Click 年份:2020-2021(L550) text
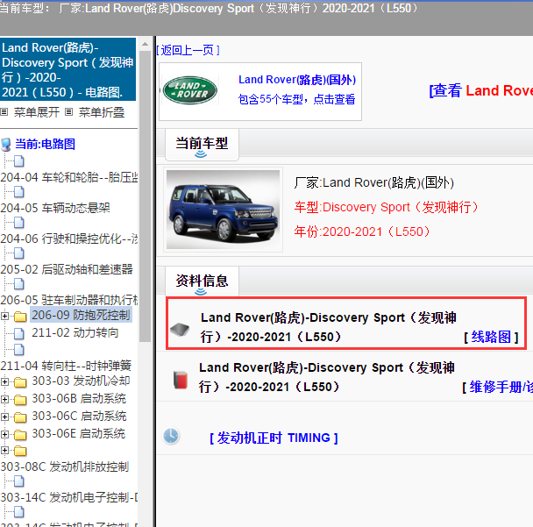 (362, 231)
